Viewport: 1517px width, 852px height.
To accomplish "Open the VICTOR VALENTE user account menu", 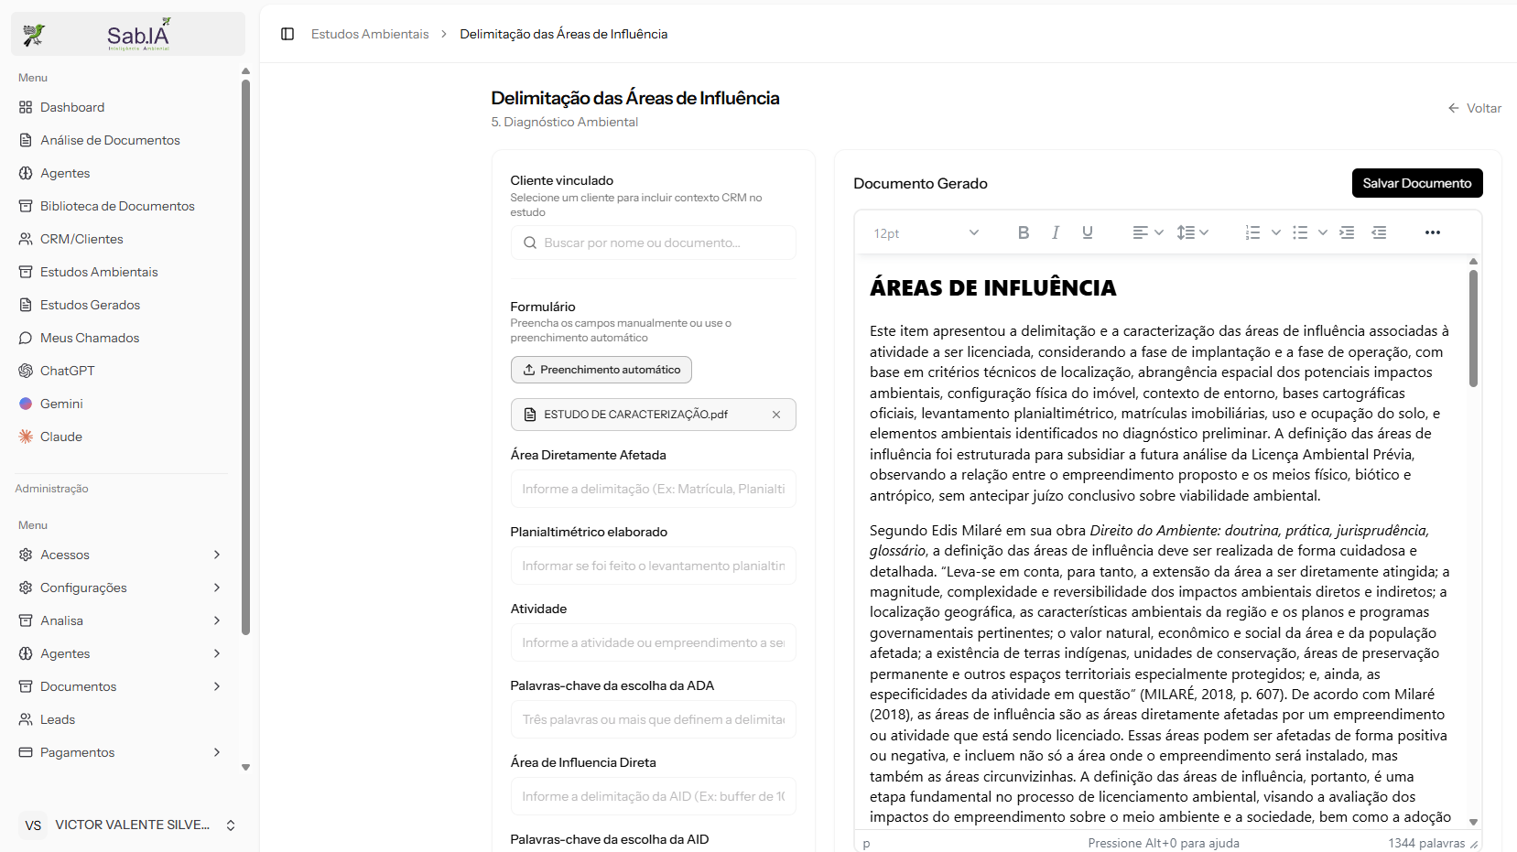I will point(128,825).
